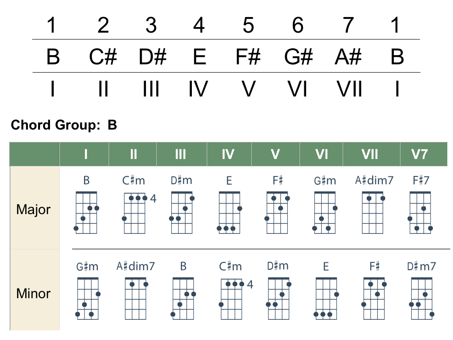The width and height of the screenshot is (453, 340).
Task: Select the C# note in the scale table
Action: (103, 57)
